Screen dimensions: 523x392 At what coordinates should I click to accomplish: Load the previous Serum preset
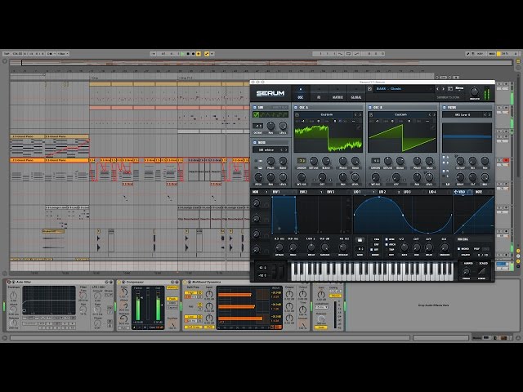[x=437, y=89]
